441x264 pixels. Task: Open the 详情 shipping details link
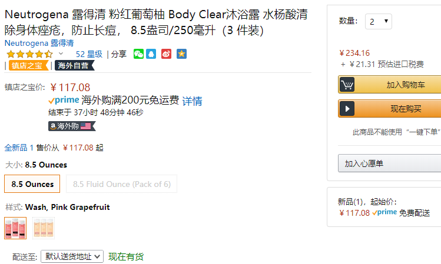[193, 101]
